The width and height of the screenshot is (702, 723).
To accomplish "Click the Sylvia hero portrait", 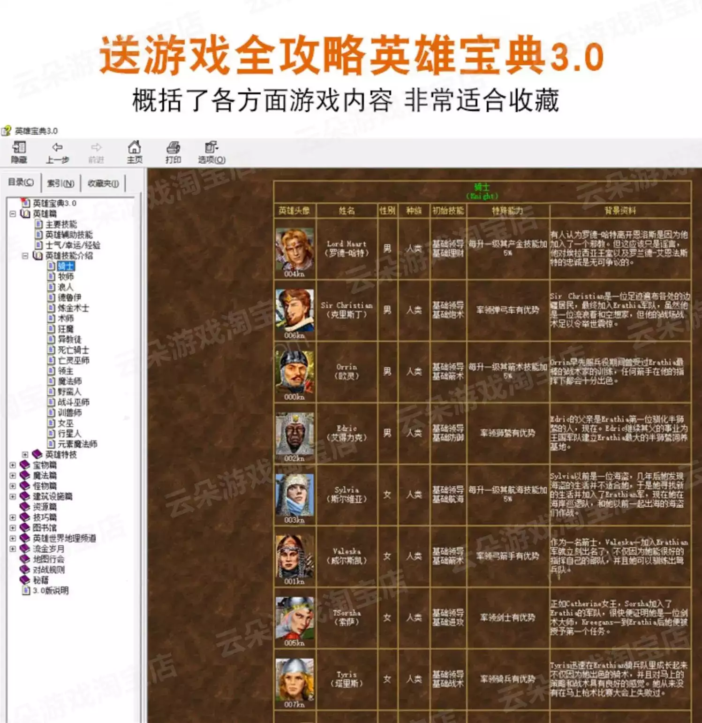I will point(294,495).
